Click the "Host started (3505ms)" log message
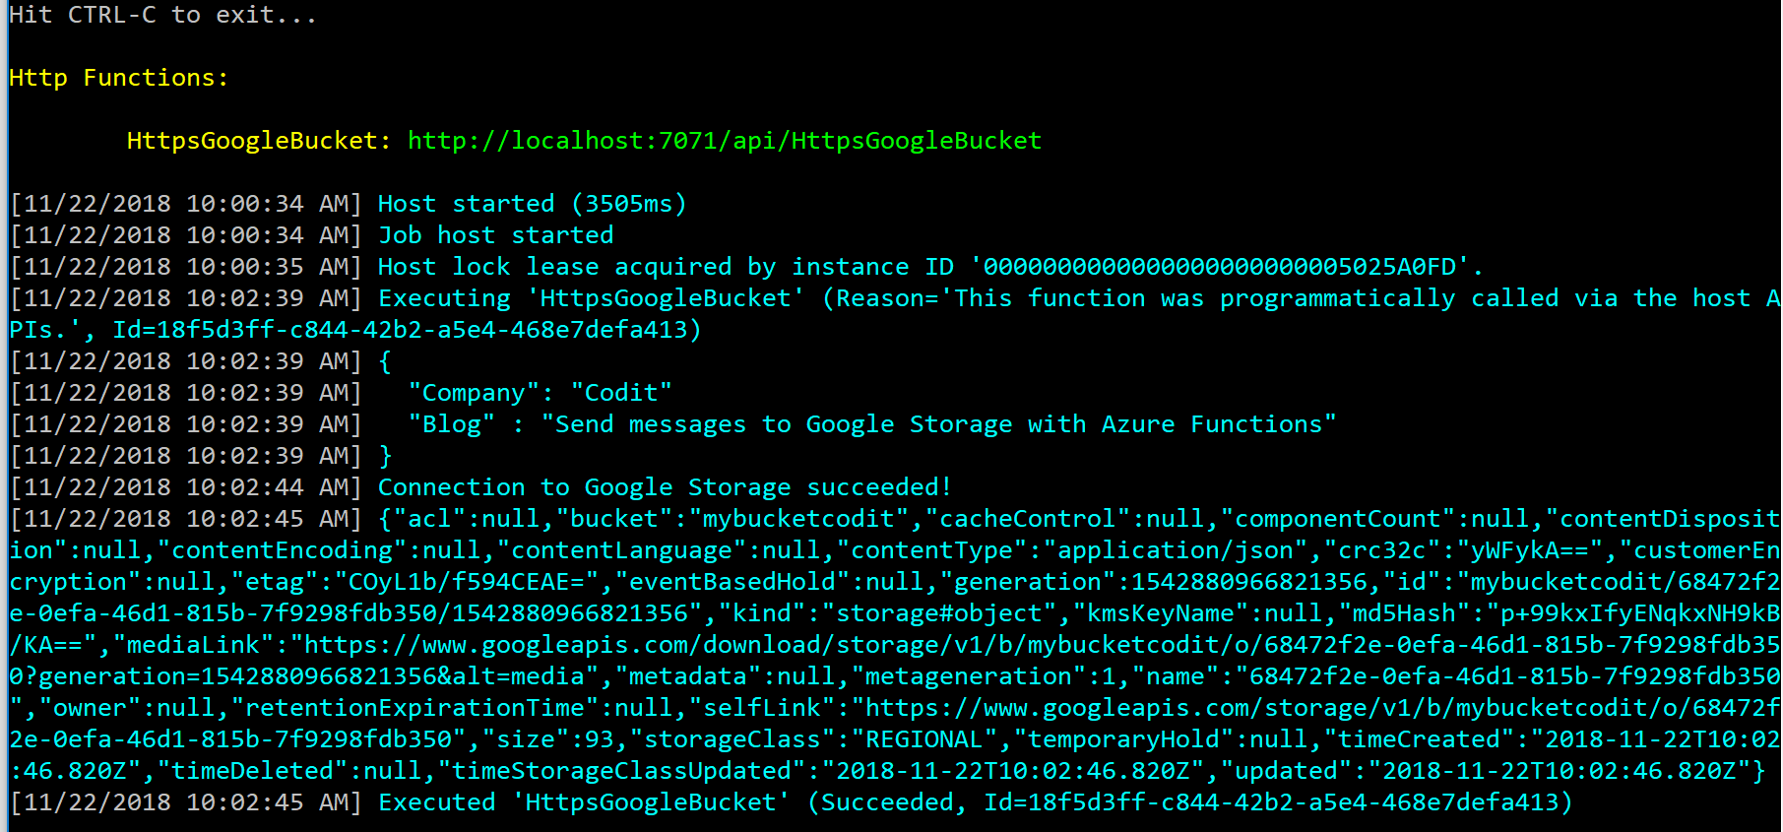Viewport: 1783px width, 832px height. tap(532, 204)
